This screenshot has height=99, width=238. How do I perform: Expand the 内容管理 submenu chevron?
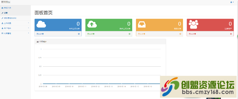[x=29, y=33]
